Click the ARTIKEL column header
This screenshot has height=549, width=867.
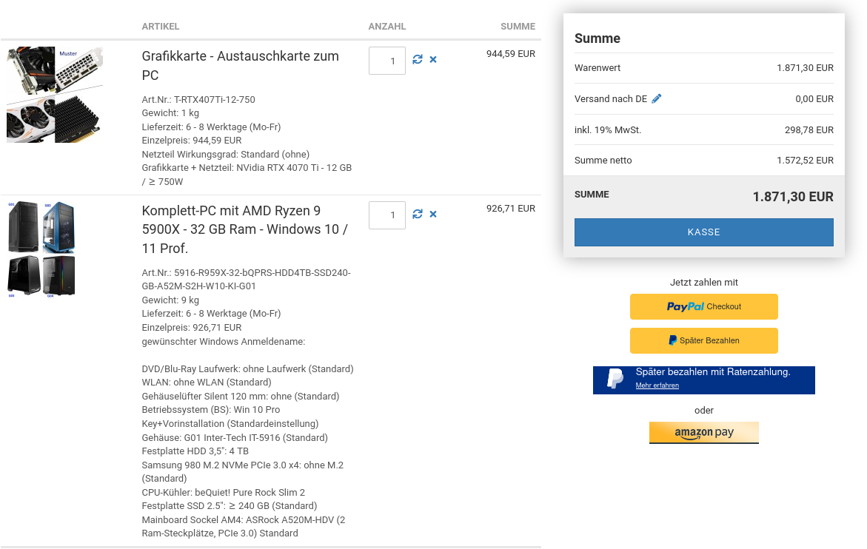(160, 26)
